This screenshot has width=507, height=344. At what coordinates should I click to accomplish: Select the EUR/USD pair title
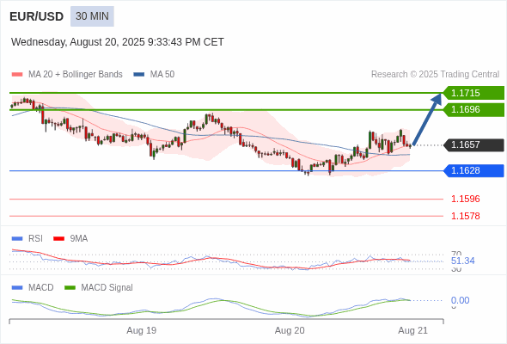pos(37,16)
